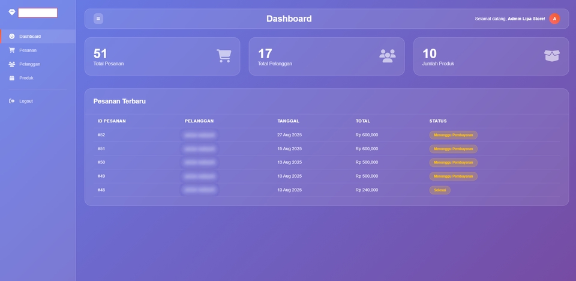Click order ID #51 in the table
576x281 pixels.
click(101, 149)
